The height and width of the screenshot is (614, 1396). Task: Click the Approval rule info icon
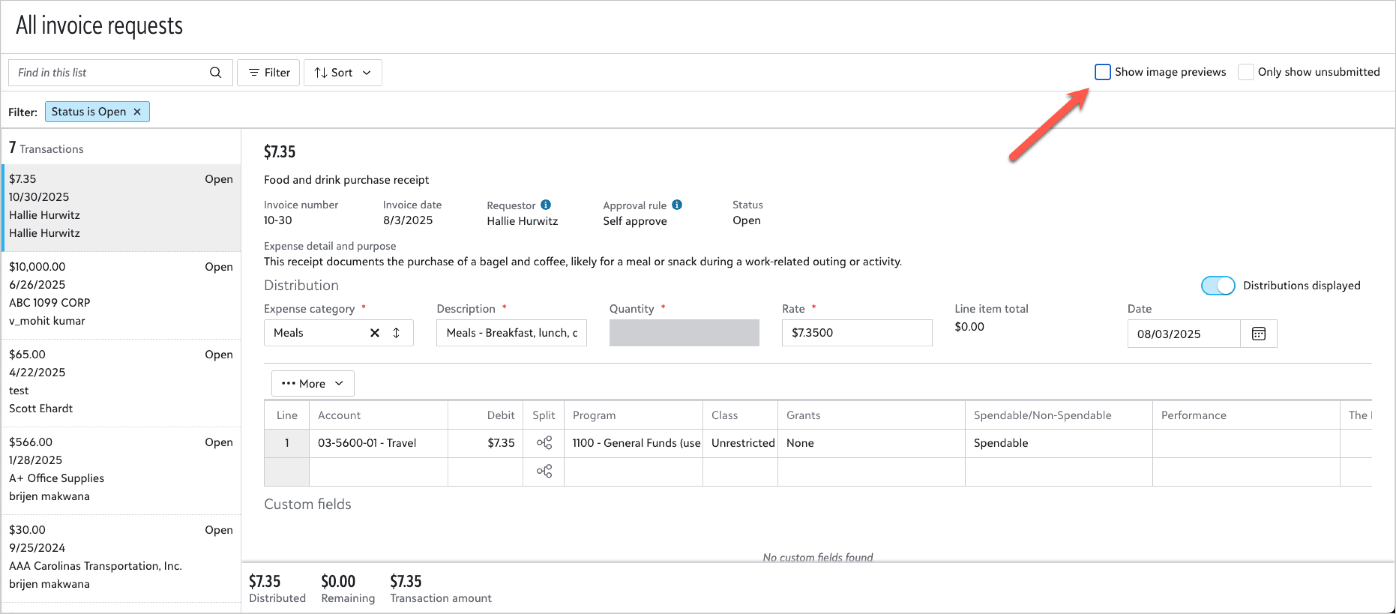click(x=676, y=205)
